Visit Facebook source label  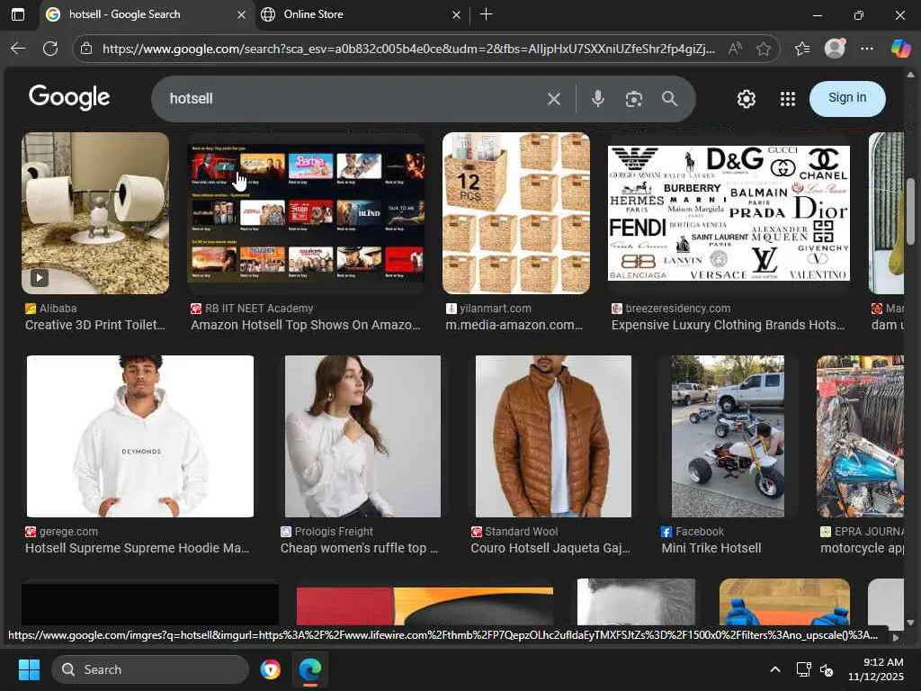point(700,532)
